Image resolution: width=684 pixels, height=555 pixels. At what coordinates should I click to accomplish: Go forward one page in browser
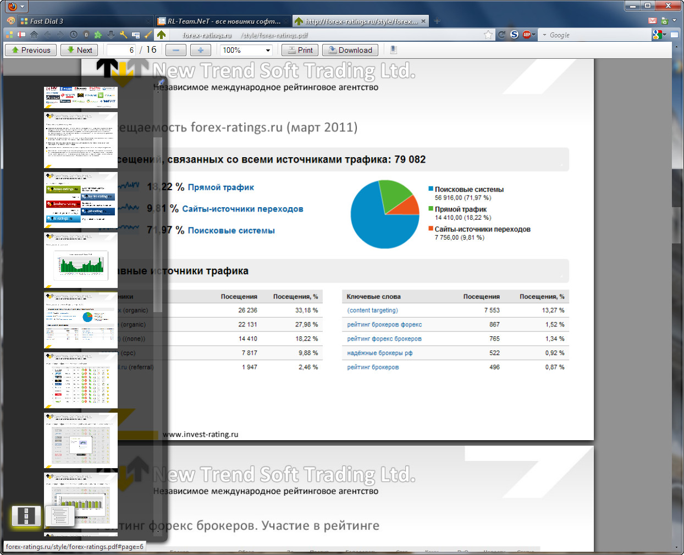(60, 35)
